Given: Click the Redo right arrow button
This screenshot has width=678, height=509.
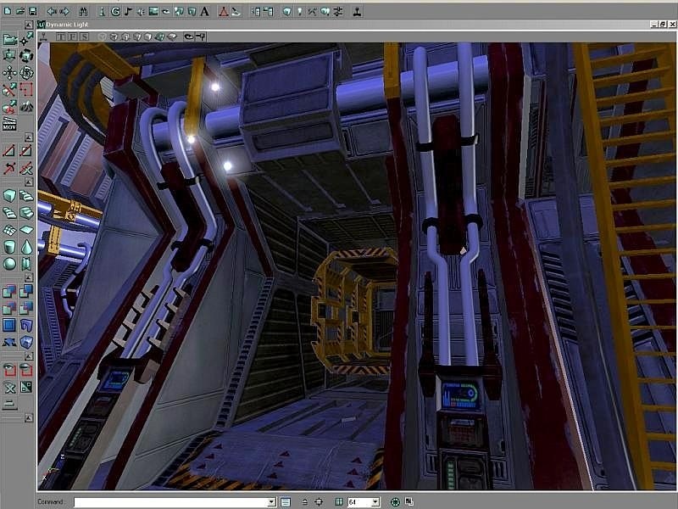Looking at the screenshot, I should 64,11.
